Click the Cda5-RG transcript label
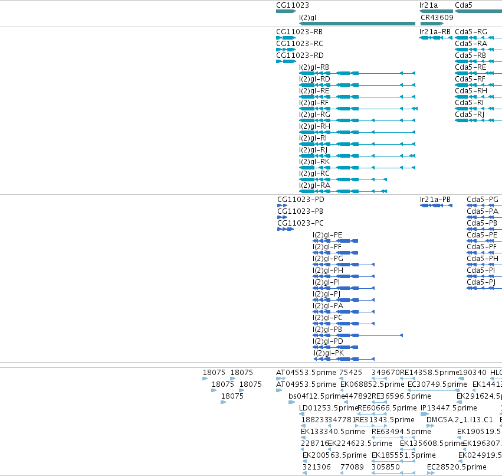Image resolution: width=502 pixels, height=476 pixels. point(471,32)
